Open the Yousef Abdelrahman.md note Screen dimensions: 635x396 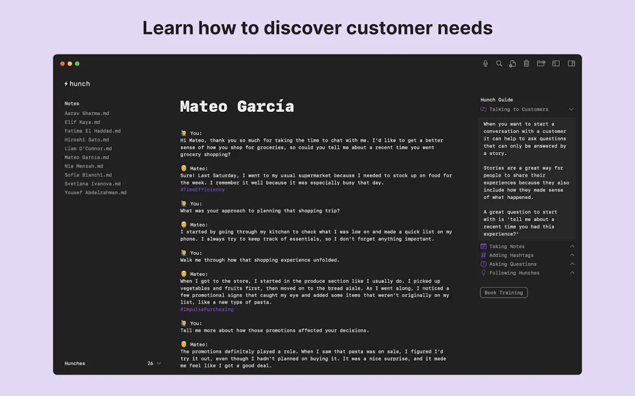coord(96,193)
